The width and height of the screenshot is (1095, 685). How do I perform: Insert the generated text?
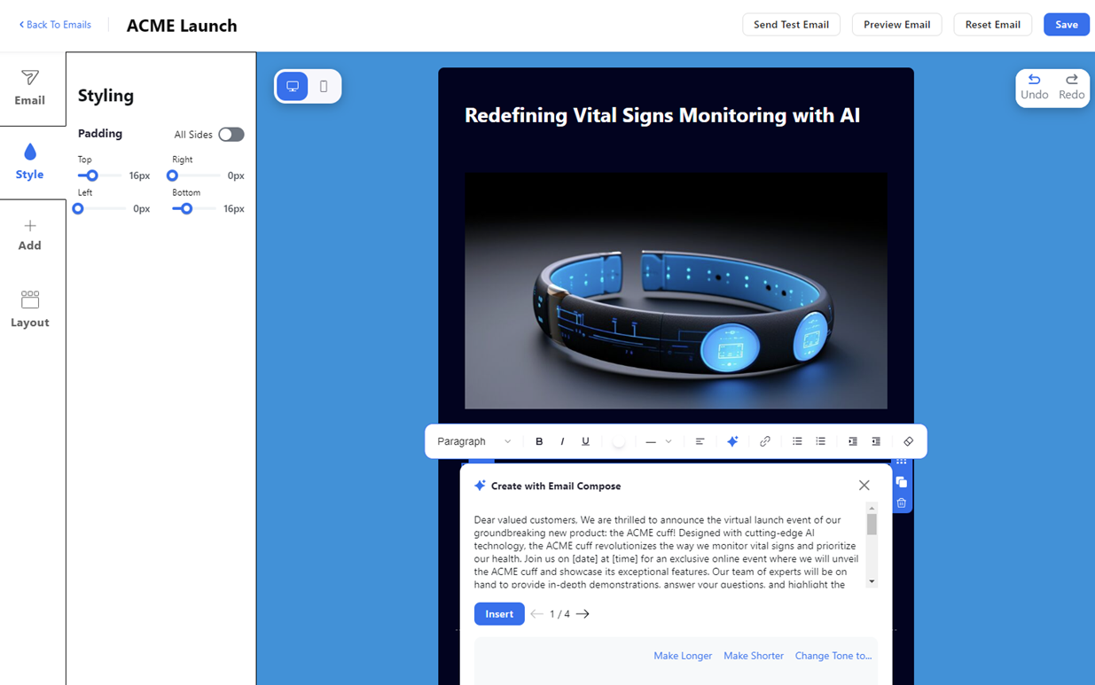click(x=499, y=614)
